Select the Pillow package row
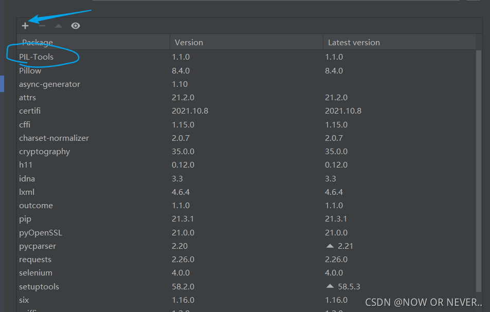 30,70
